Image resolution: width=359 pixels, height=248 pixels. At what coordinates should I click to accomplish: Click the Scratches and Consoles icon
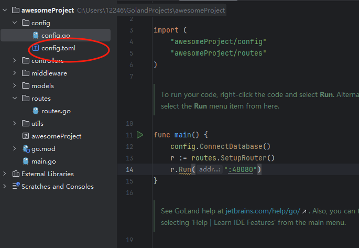(15, 186)
